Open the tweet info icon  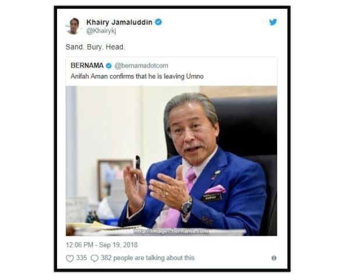(x=274, y=258)
